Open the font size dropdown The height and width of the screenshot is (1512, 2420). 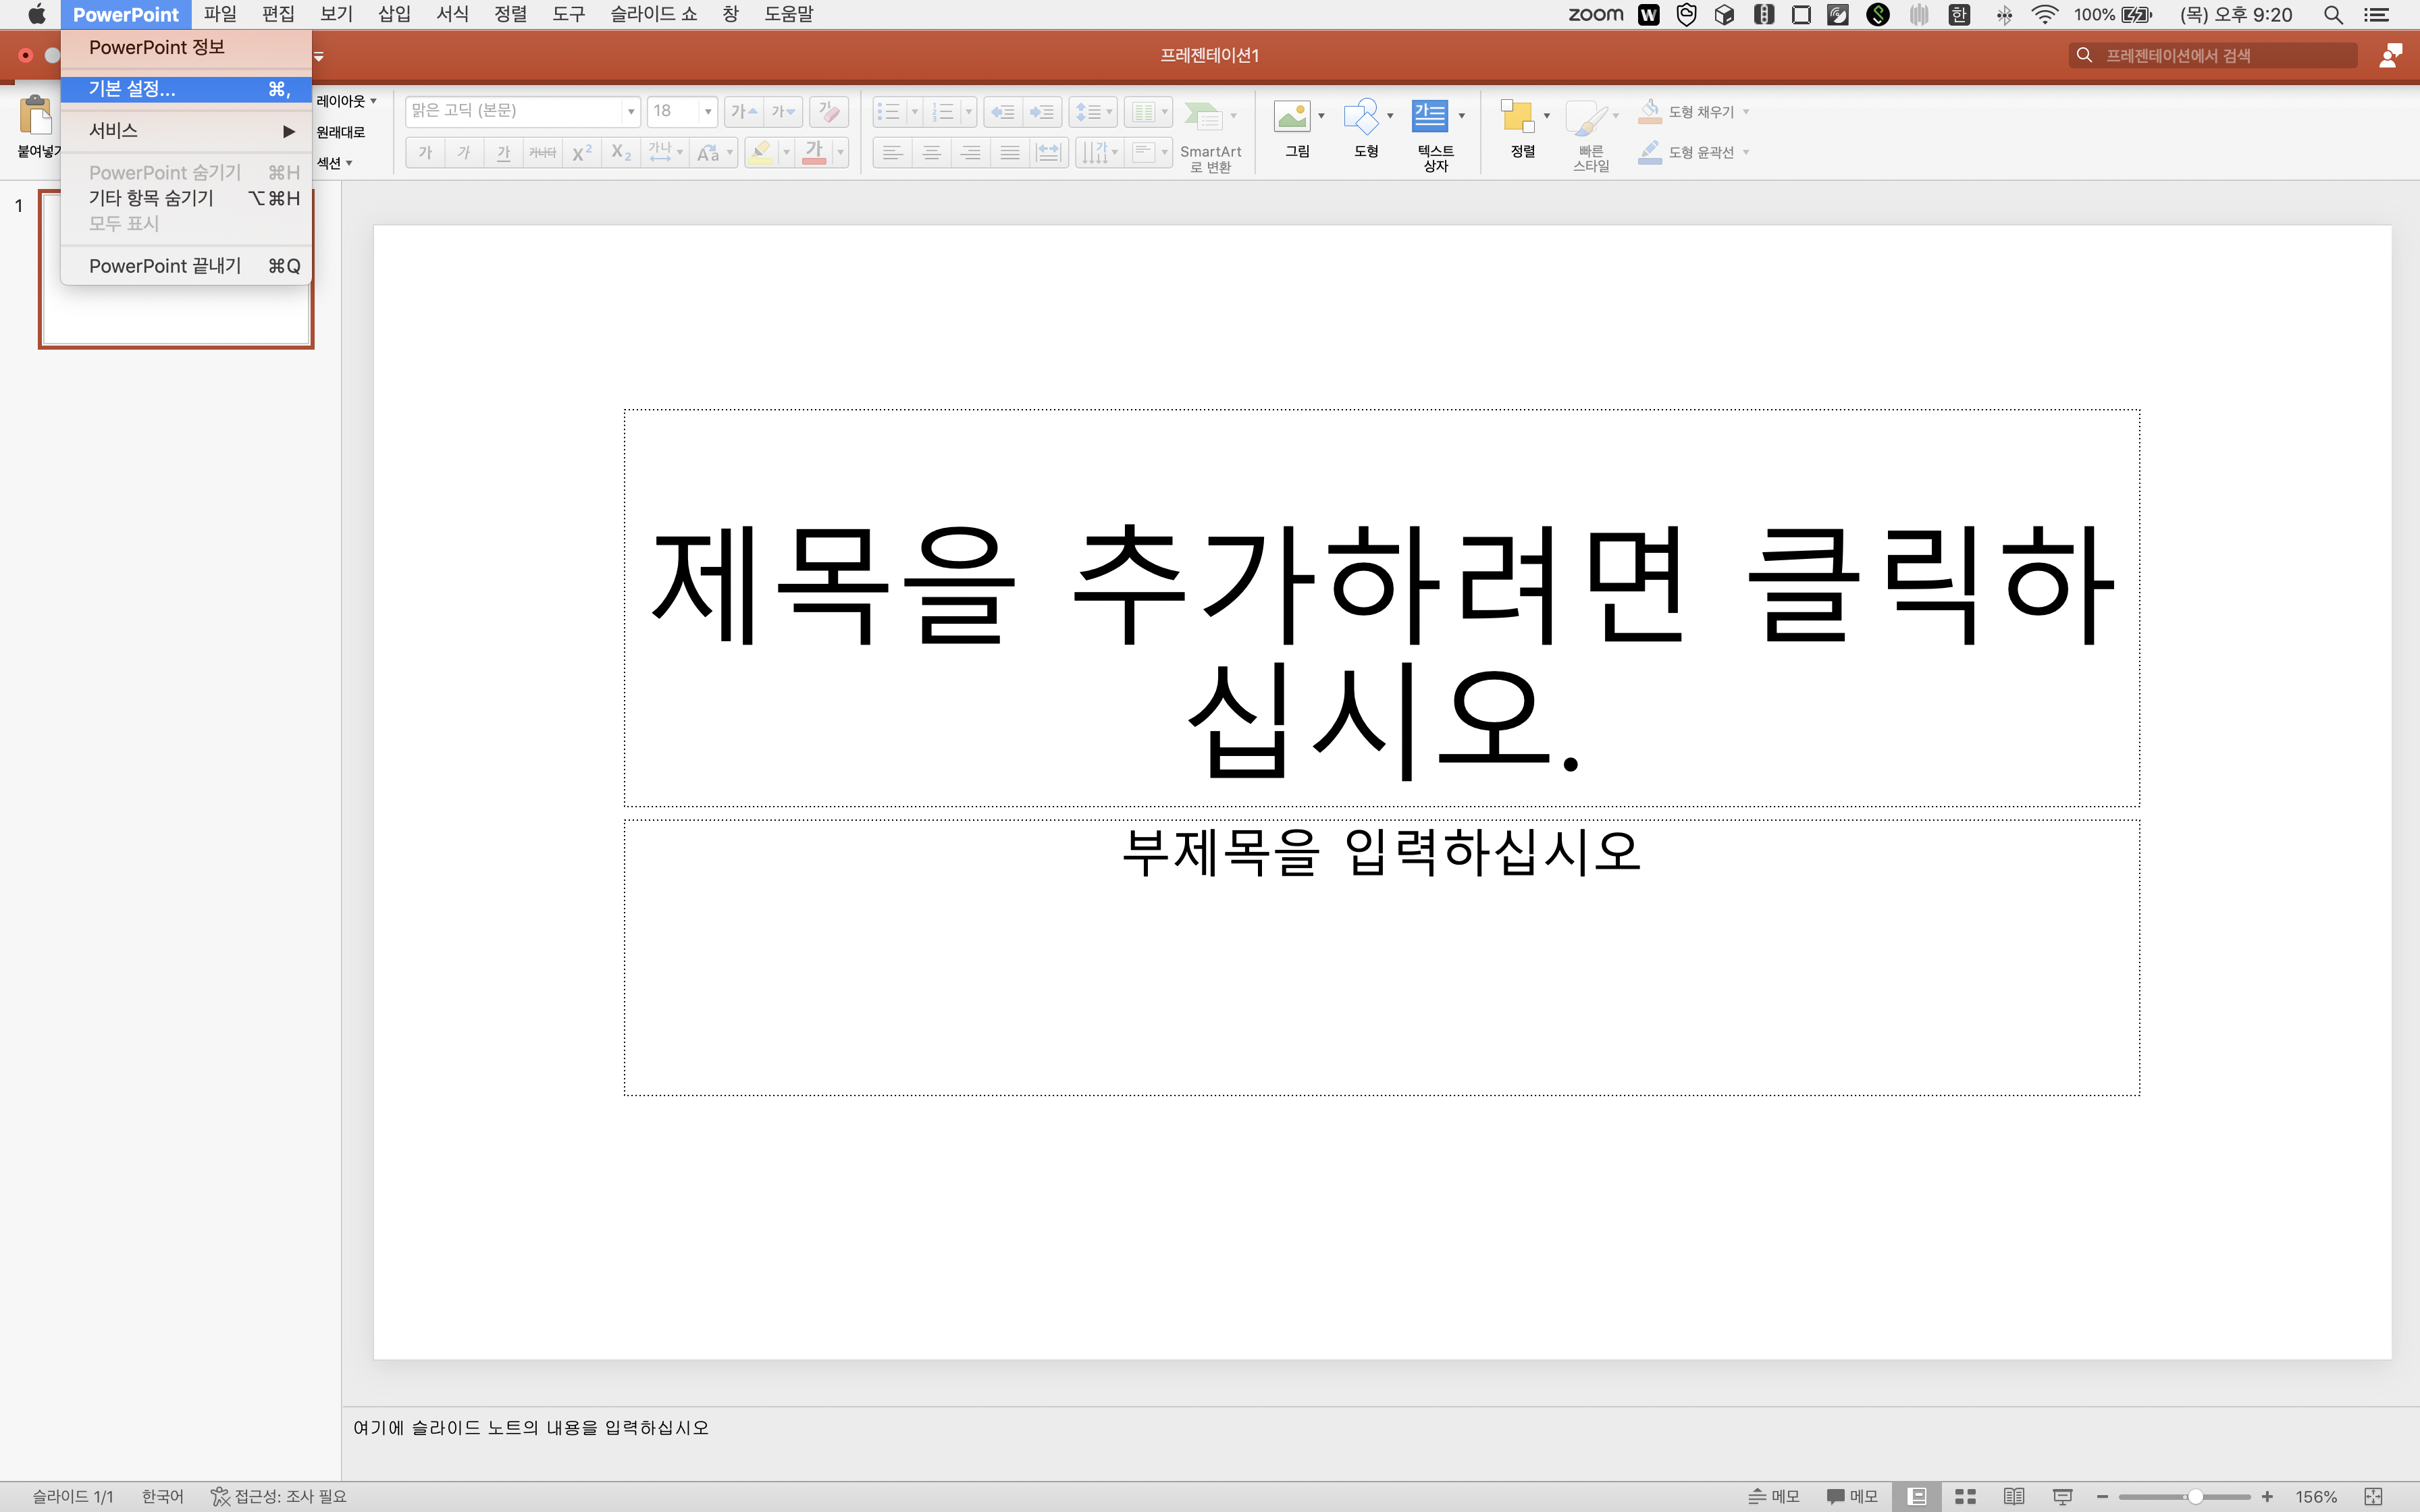[707, 111]
